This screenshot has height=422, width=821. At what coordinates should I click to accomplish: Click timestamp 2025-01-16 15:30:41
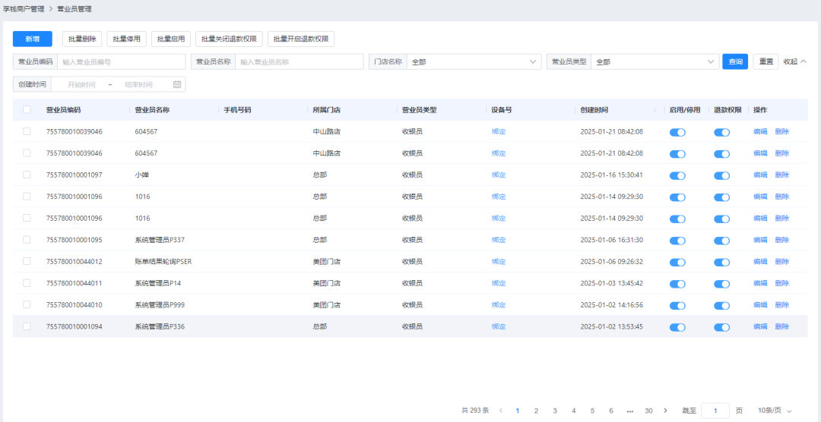point(611,175)
